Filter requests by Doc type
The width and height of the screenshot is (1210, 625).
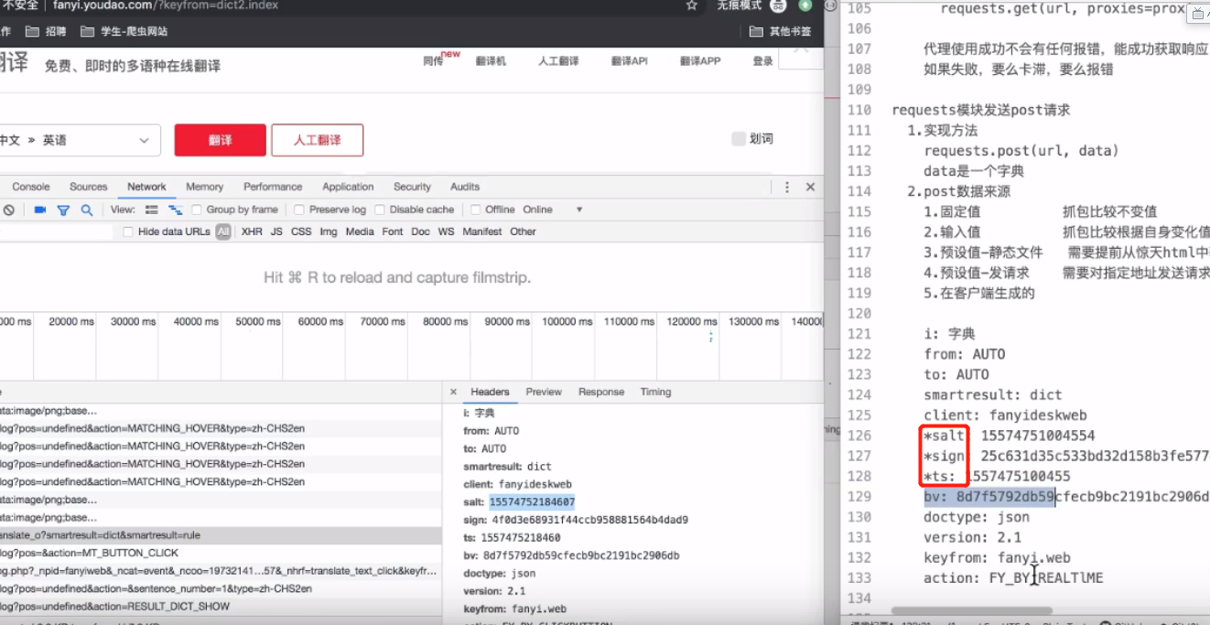pyautogui.click(x=420, y=232)
